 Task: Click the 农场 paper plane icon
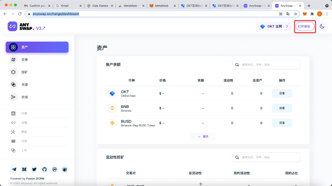tap(13, 97)
